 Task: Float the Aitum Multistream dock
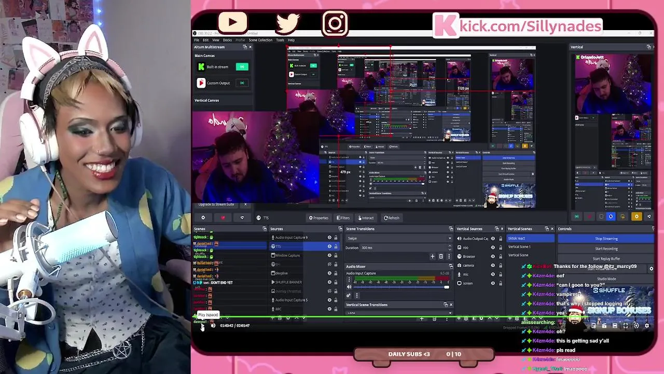point(245,47)
